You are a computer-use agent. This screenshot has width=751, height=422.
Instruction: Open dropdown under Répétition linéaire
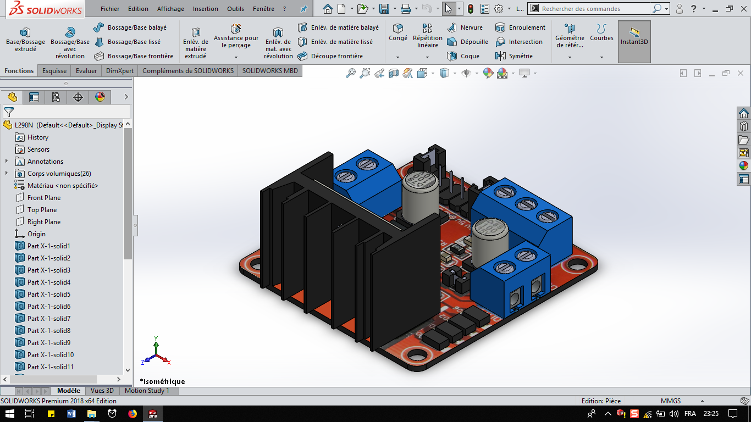428,57
